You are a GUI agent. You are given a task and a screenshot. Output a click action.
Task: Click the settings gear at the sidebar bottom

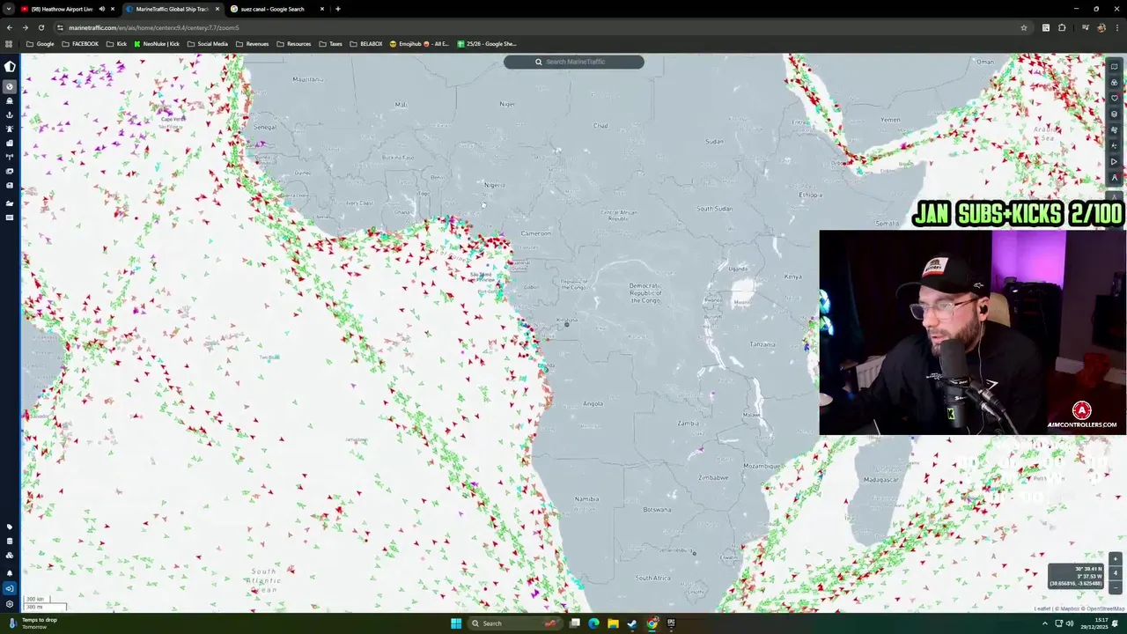[x=10, y=604]
